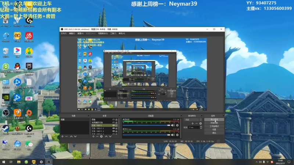Screen dimensions: 294x165
Task: Remove the transition with the minus icon
Action: point(197,124)
